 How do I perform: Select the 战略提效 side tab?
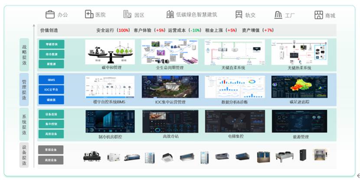[24, 55]
